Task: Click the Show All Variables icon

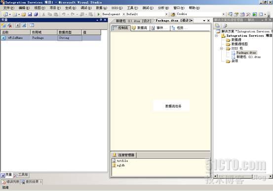Action: tap(24, 26)
